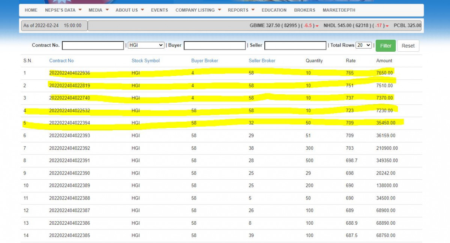Click the amount 36159.00
The width and height of the screenshot is (450, 243).
click(x=386, y=136)
